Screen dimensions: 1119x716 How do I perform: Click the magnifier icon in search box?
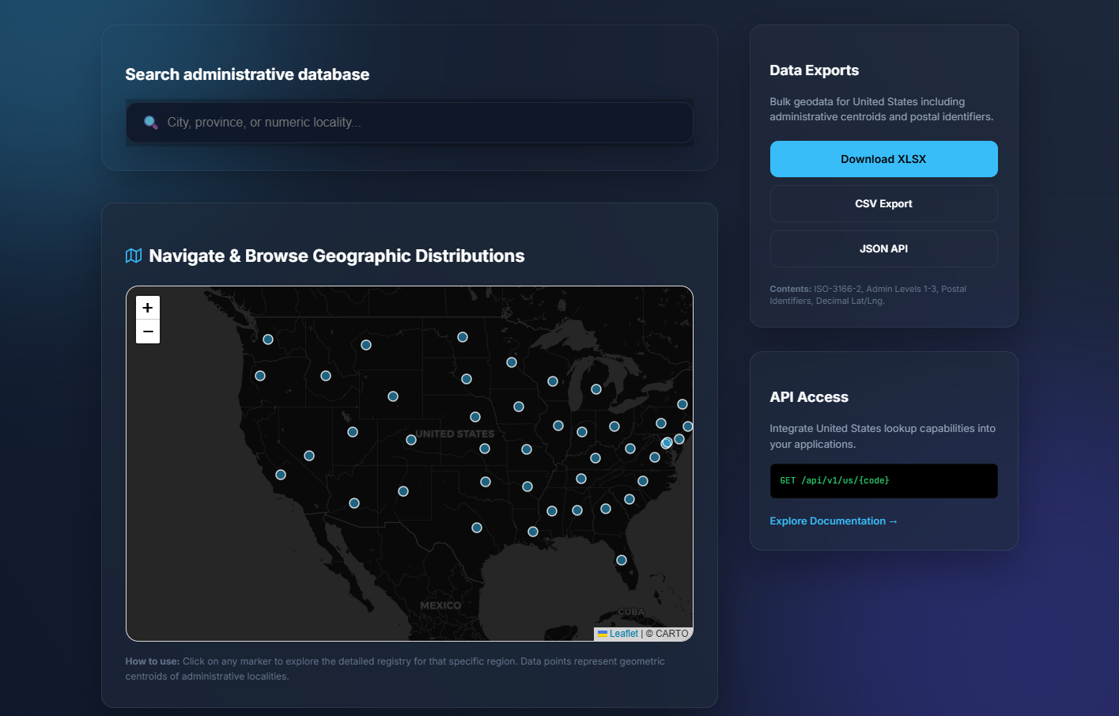[150, 123]
